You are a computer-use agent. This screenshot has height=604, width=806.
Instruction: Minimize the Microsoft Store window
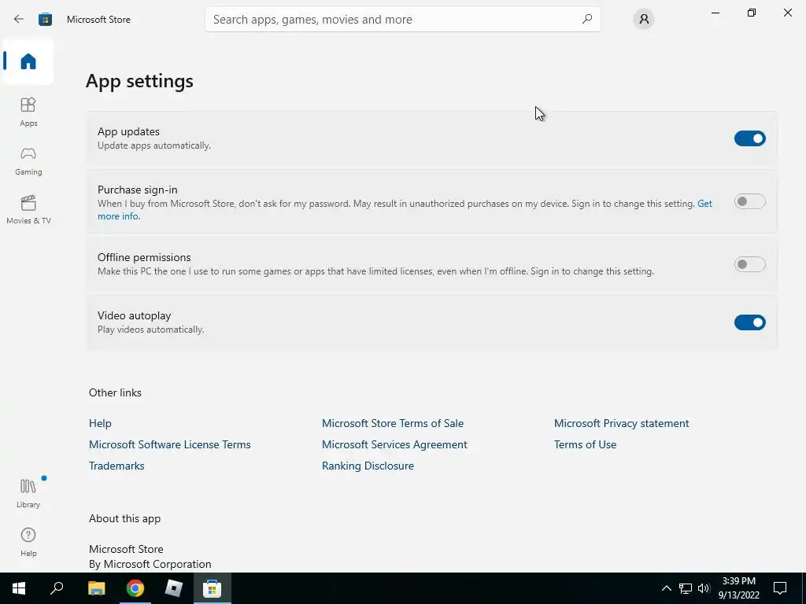pyautogui.click(x=715, y=13)
